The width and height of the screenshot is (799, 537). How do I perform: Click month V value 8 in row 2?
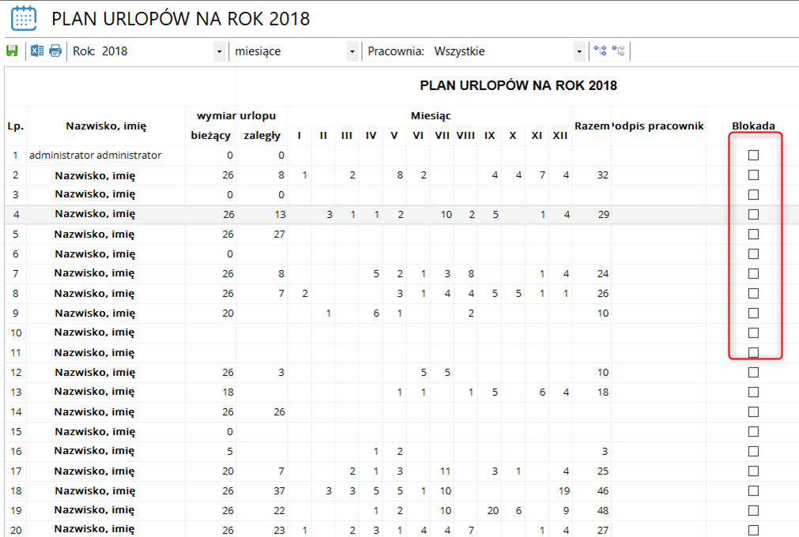click(x=400, y=175)
